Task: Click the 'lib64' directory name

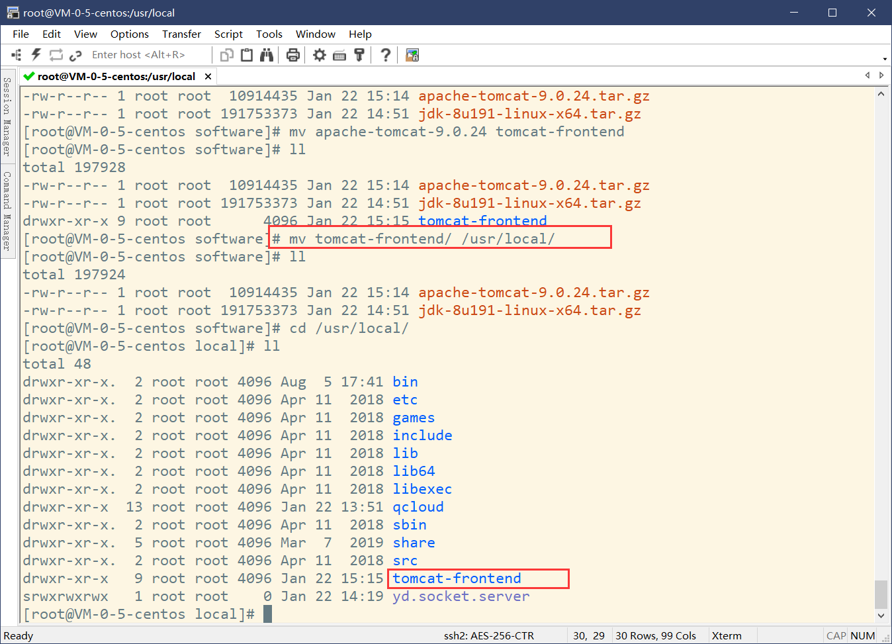Action: click(x=414, y=471)
